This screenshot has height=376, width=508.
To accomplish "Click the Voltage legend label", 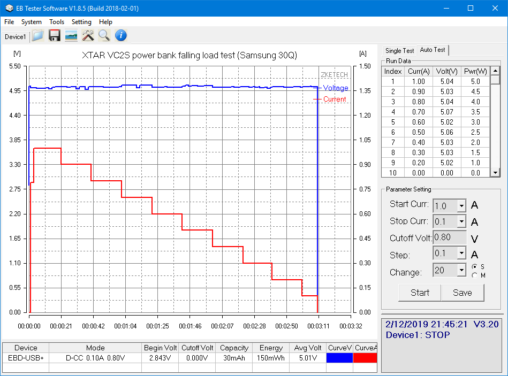I will pos(336,88).
